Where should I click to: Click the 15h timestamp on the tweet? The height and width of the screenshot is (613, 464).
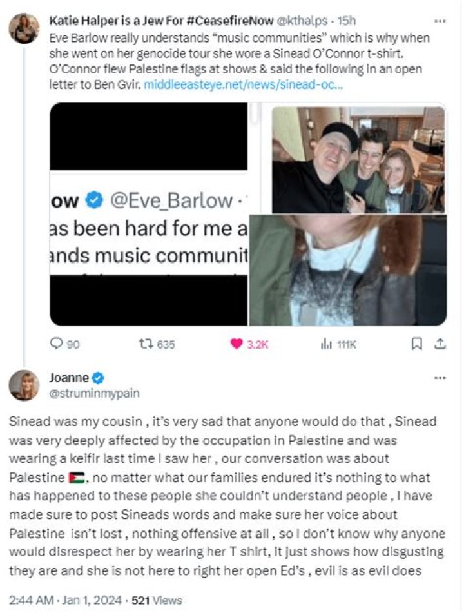[347, 21]
